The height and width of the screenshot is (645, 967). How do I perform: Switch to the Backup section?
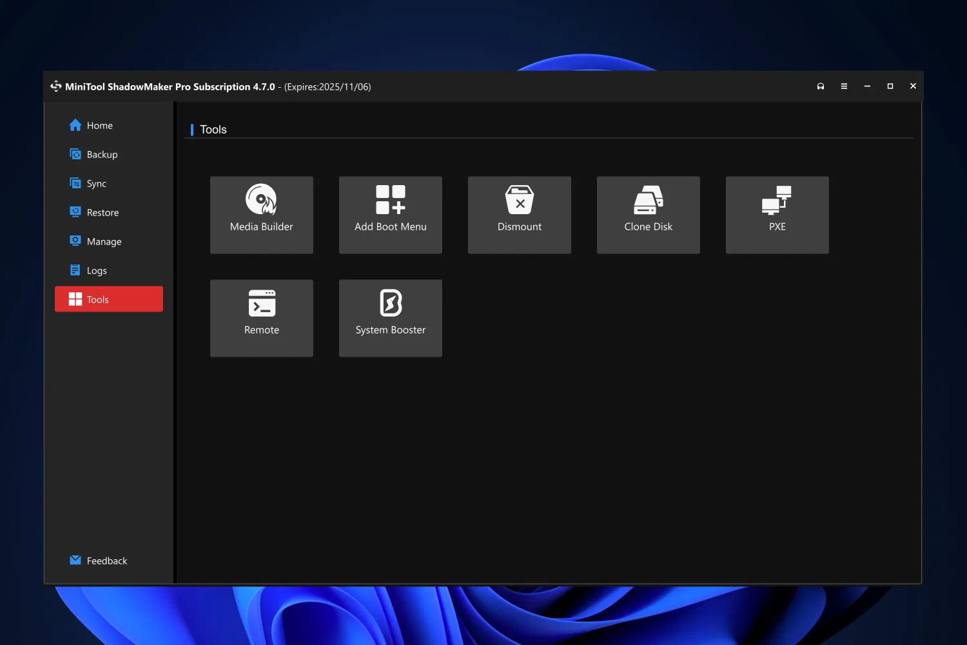102,154
